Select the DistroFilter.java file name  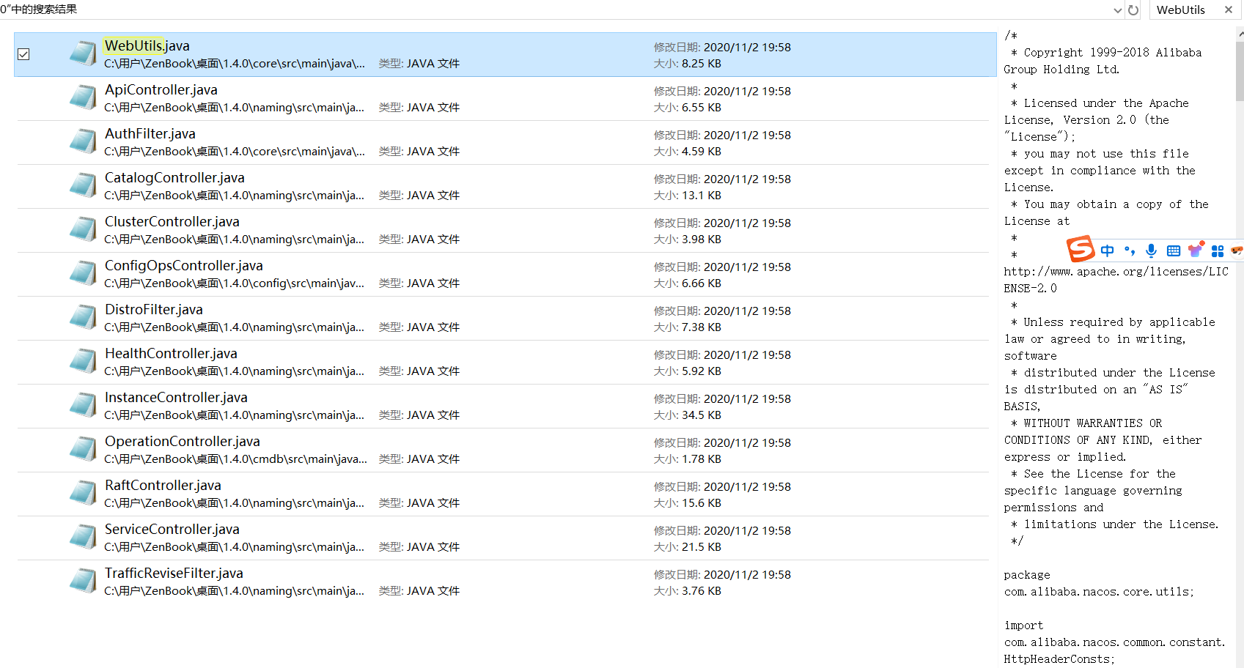coord(154,309)
